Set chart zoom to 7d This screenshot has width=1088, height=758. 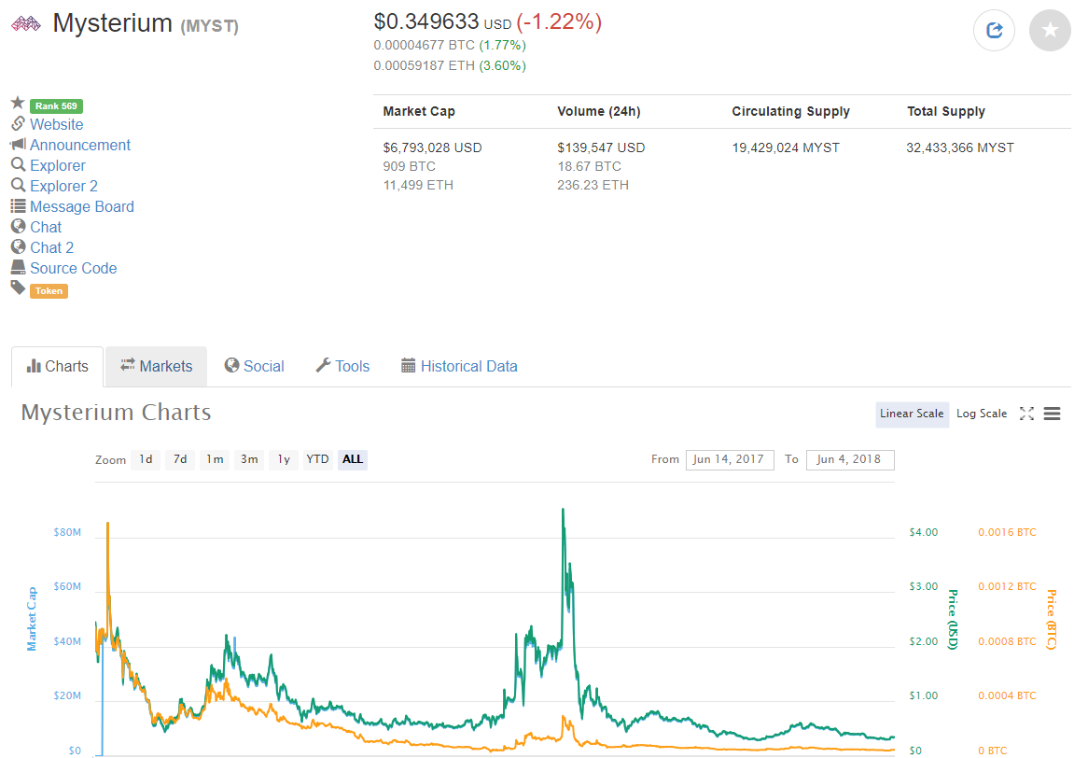pos(180,459)
